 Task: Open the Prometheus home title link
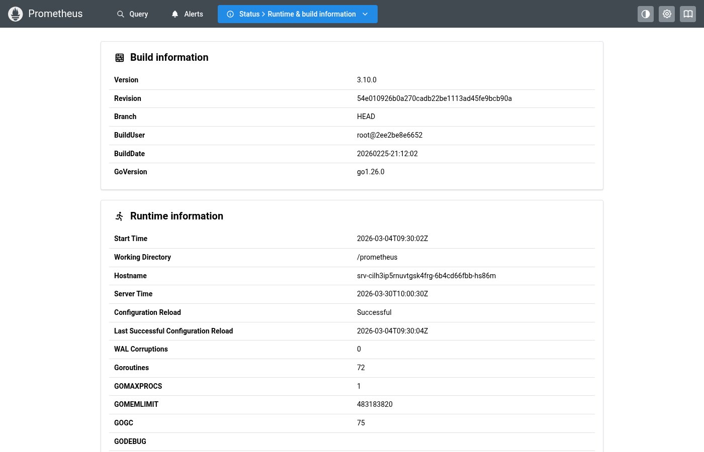[x=55, y=14]
